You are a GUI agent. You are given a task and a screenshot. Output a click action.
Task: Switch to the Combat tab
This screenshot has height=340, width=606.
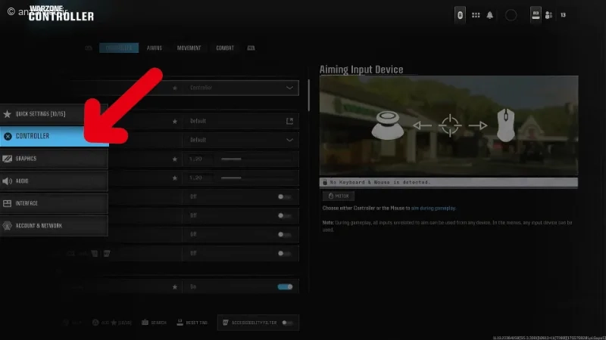click(225, 48)
